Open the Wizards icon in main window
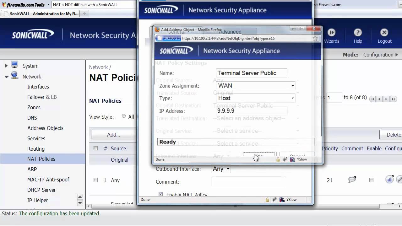 pyautogui.click(x=331, y=33)
